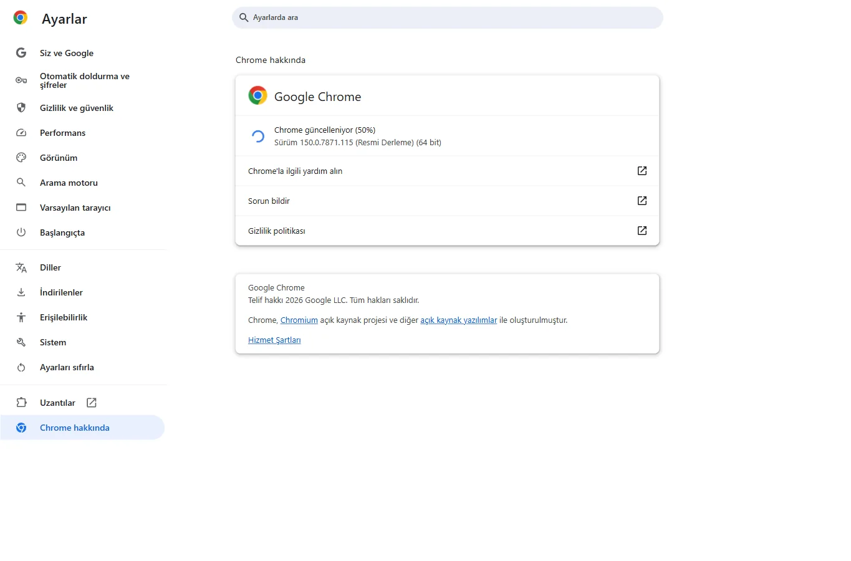Click the Chrome'la ilgili yardım alın row
851x561 pixels.
coord(447,171)
